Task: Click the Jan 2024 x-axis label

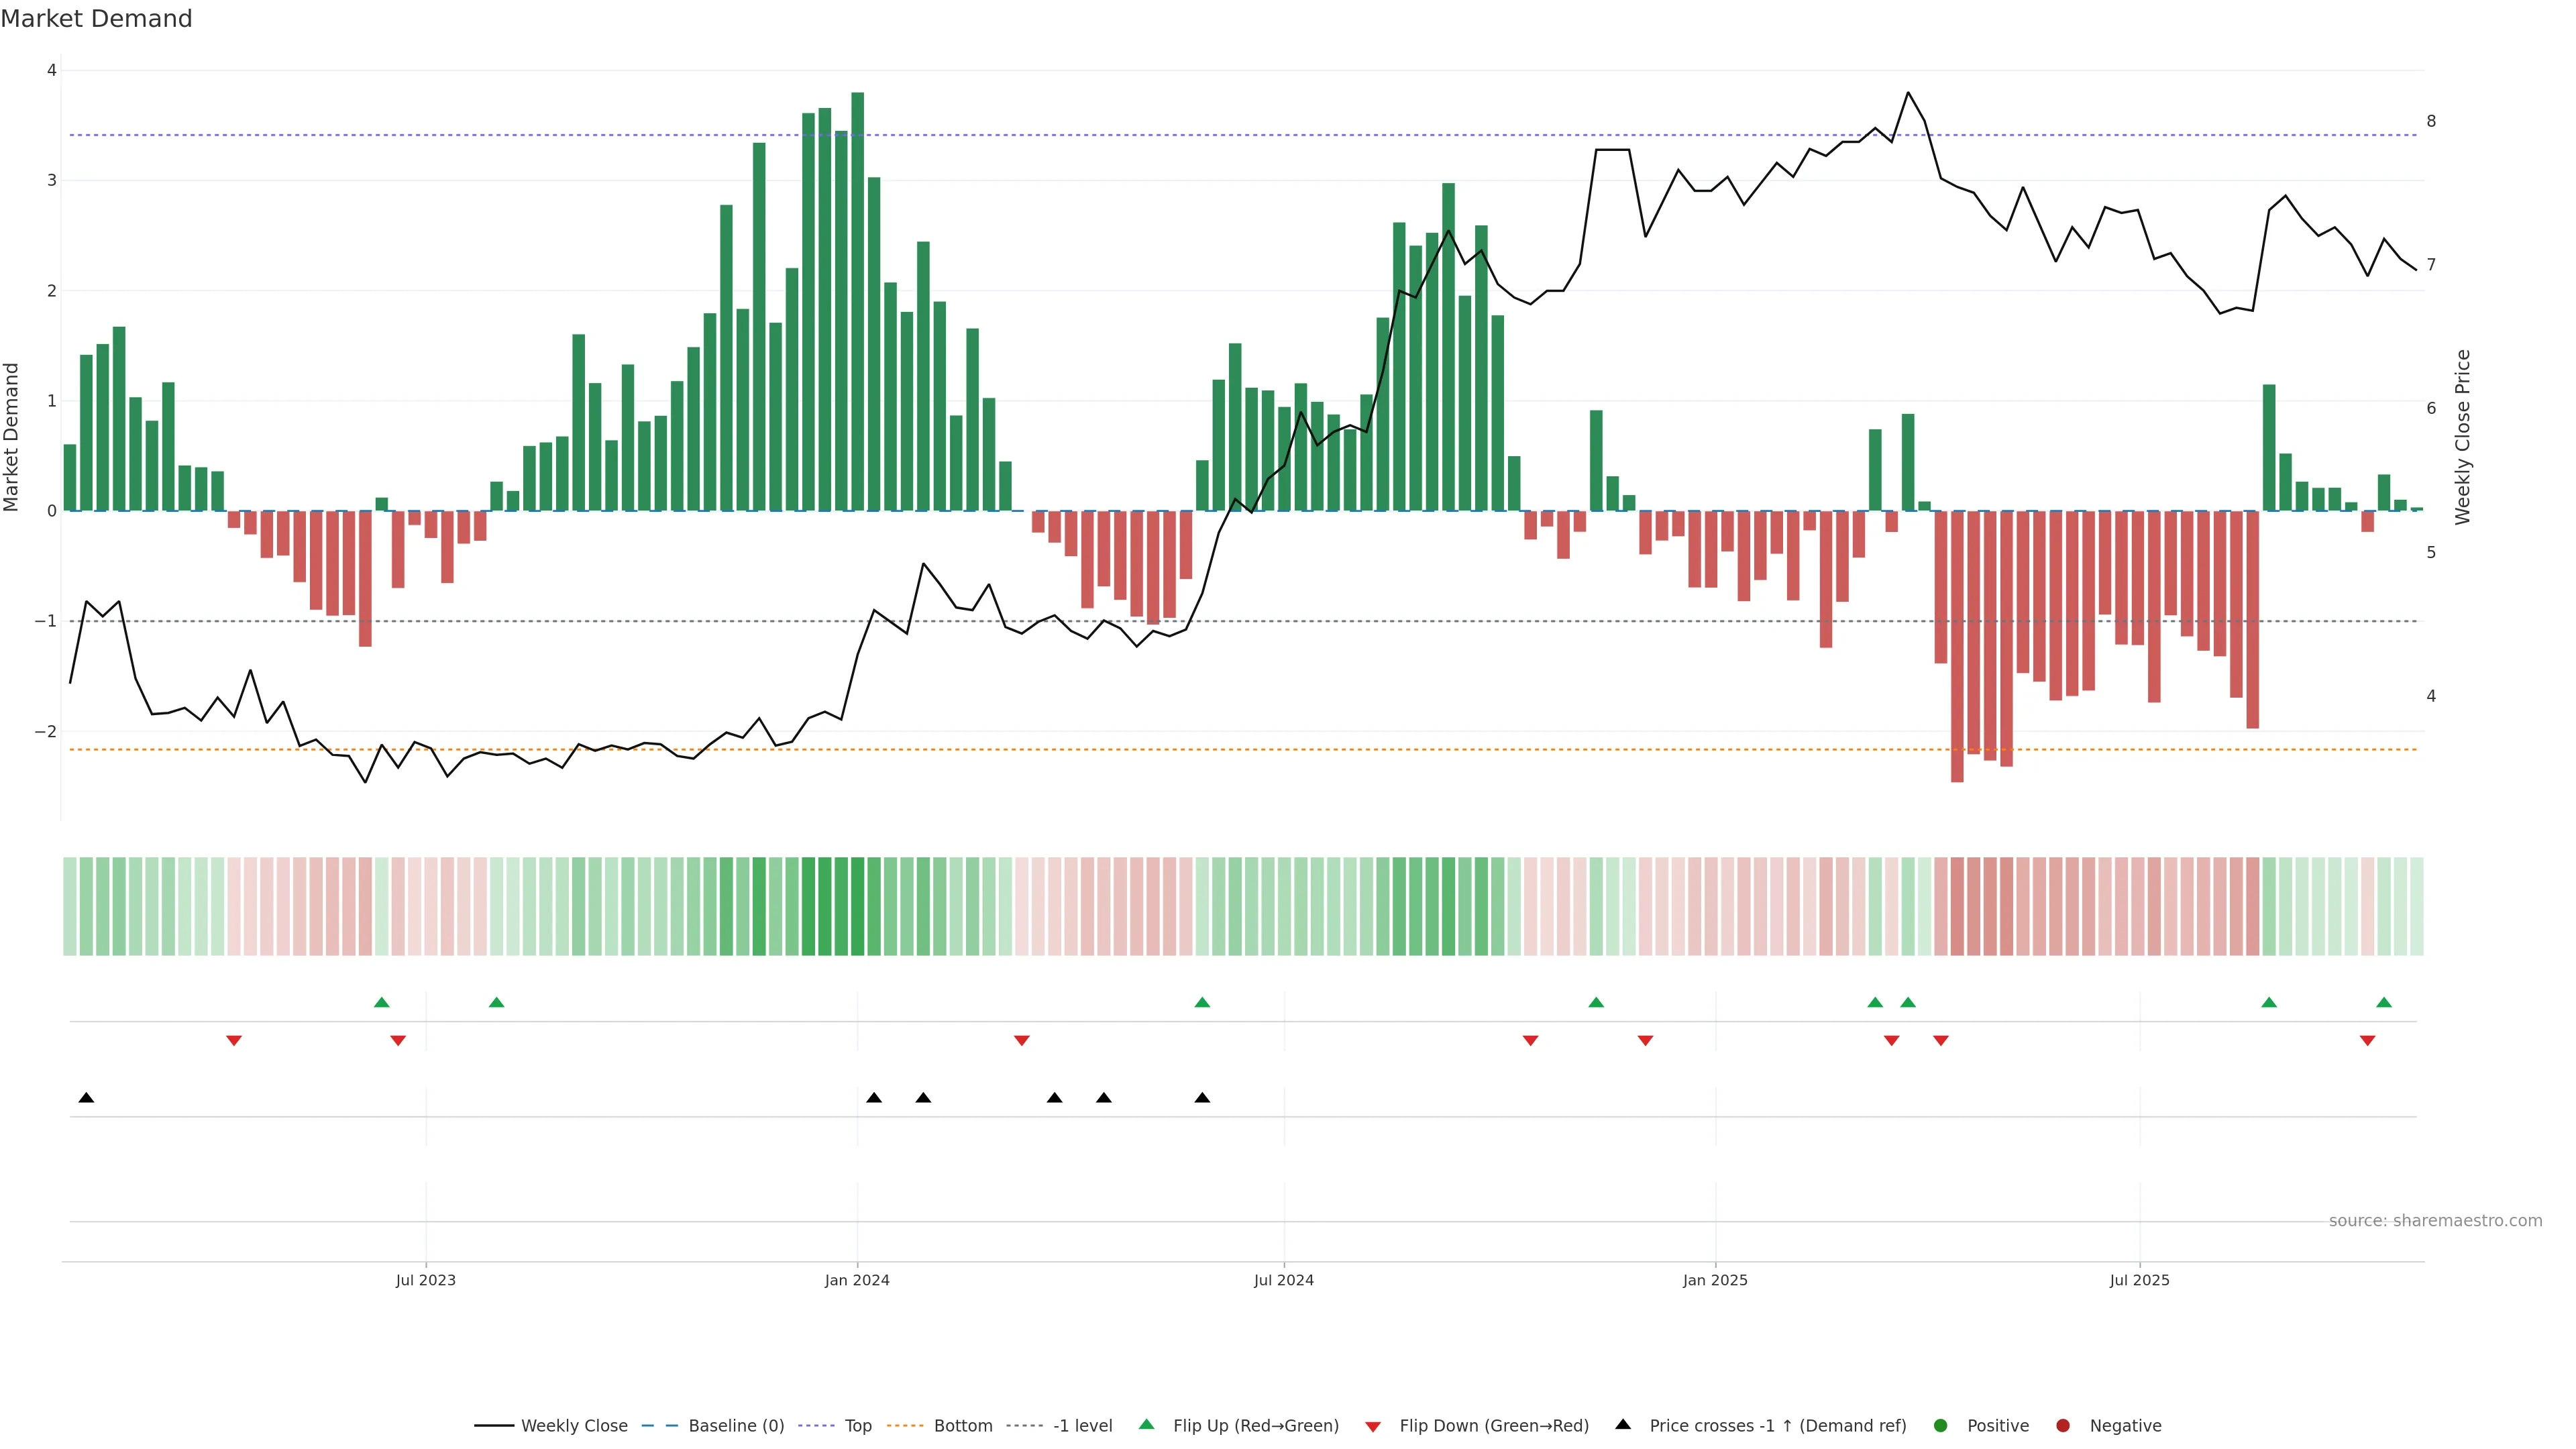Action: [857, 1280]
